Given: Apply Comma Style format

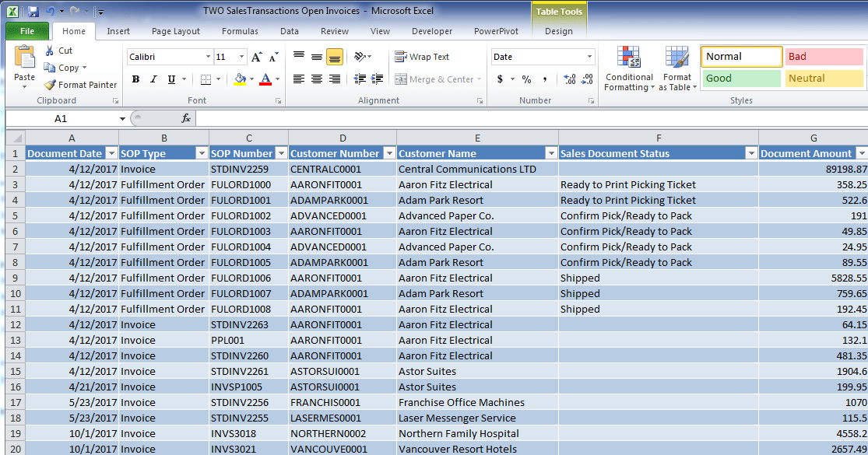Looking at the screenshot, I should [x=545, y=79].
